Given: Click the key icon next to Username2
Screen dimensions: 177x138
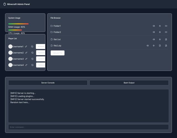Looking at the screenshot, I should coord(26,53).
